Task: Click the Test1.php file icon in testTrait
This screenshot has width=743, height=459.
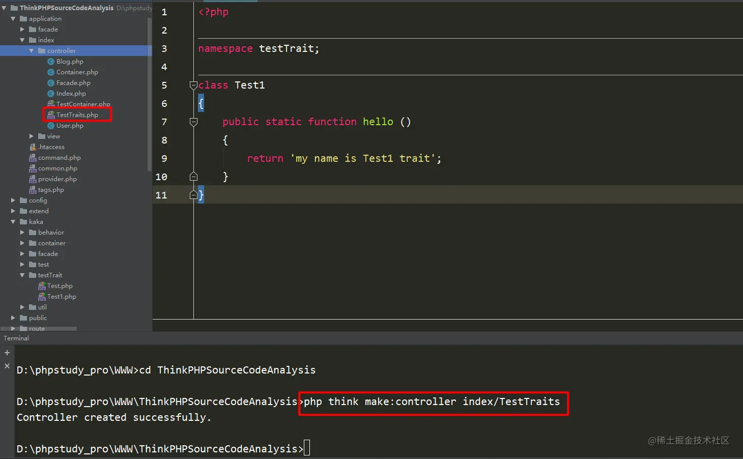Action: (x=42, y=297)
